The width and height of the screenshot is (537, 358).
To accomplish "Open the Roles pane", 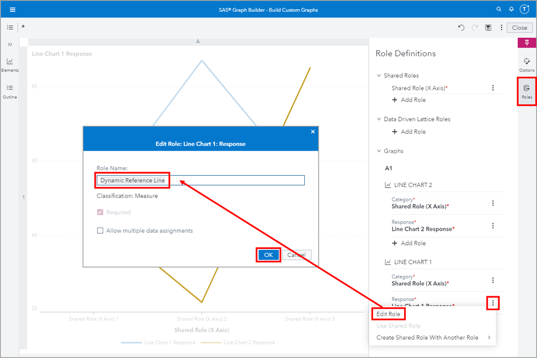I will click(x=527, y=92).
